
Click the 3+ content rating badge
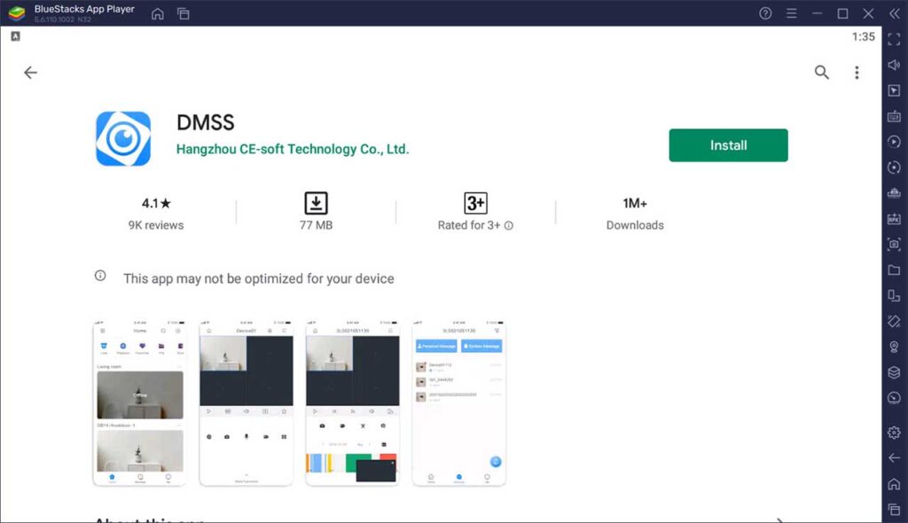[x=475, y=203]
